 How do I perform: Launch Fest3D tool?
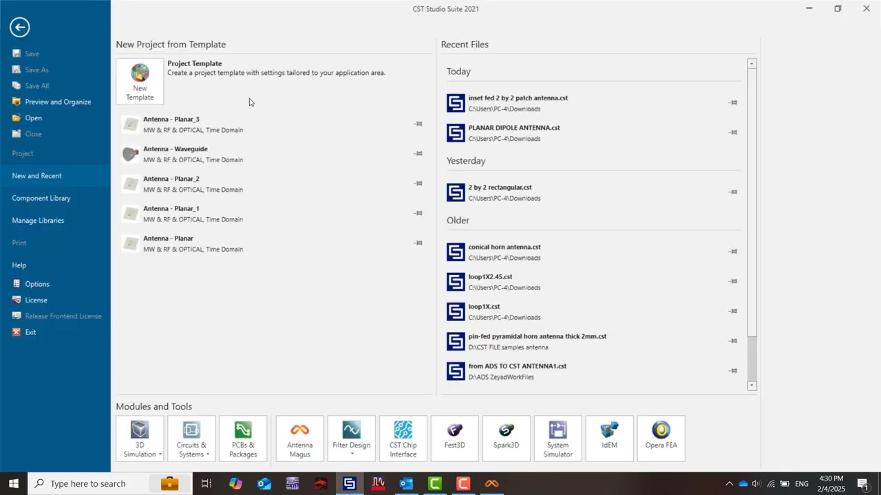[x=454, y=439]
